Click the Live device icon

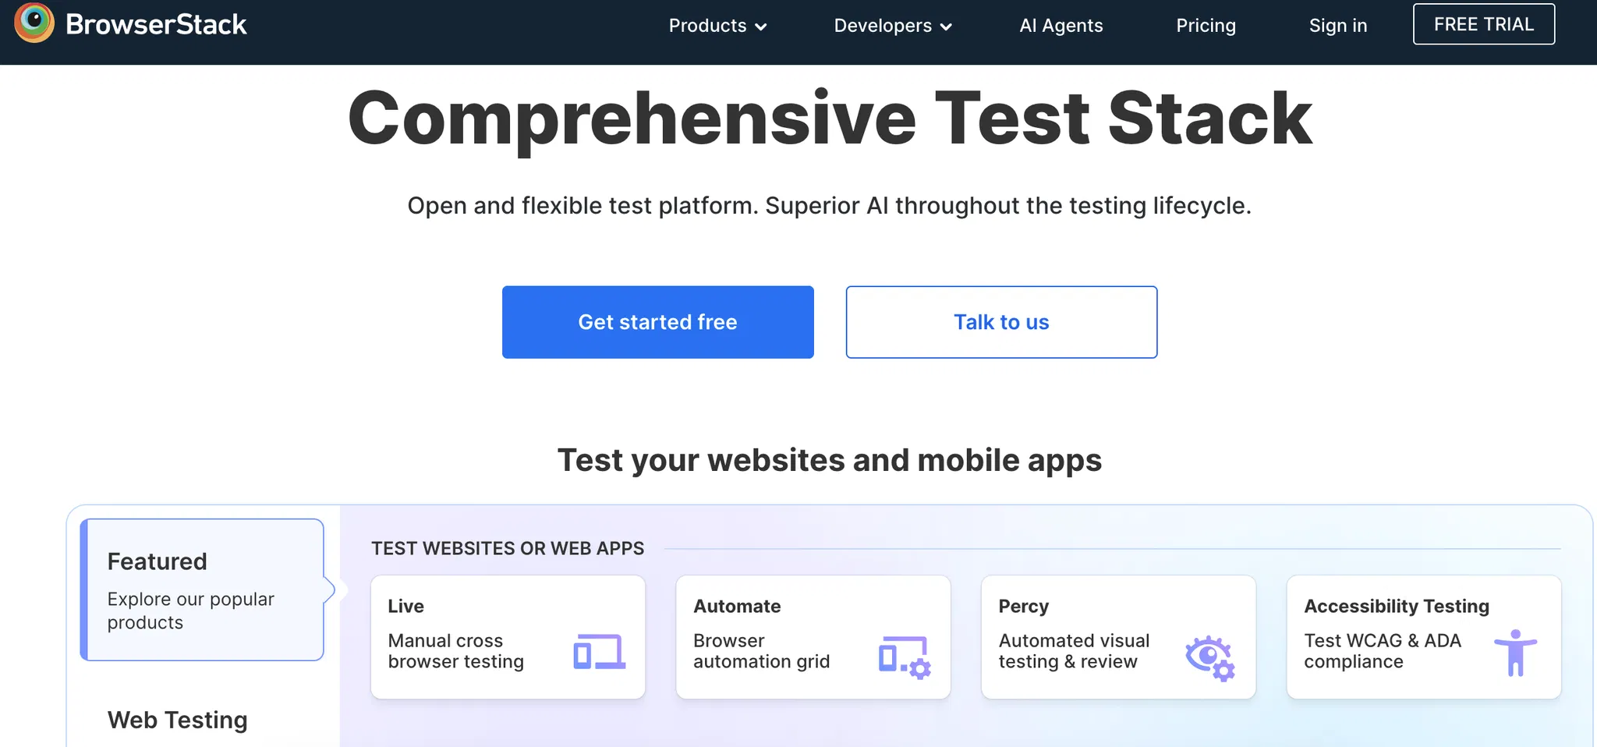pos(599,652)
